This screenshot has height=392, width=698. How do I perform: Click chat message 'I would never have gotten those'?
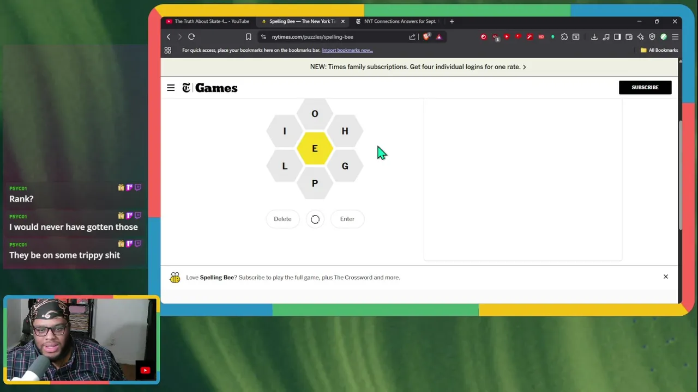(74, 227)
